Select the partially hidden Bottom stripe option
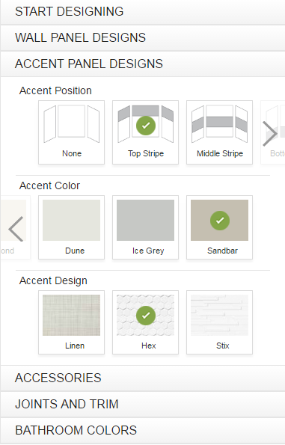The image size is (285, 445). pyautogui.click(x=275, y=132)
